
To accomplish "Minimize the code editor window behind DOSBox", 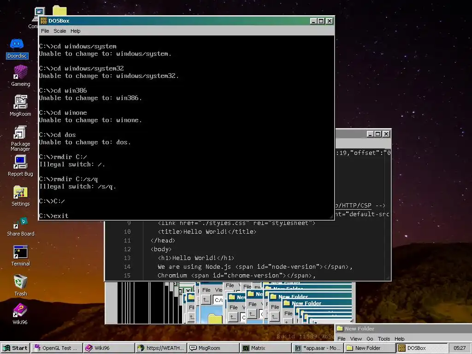I will pos(370,134).
